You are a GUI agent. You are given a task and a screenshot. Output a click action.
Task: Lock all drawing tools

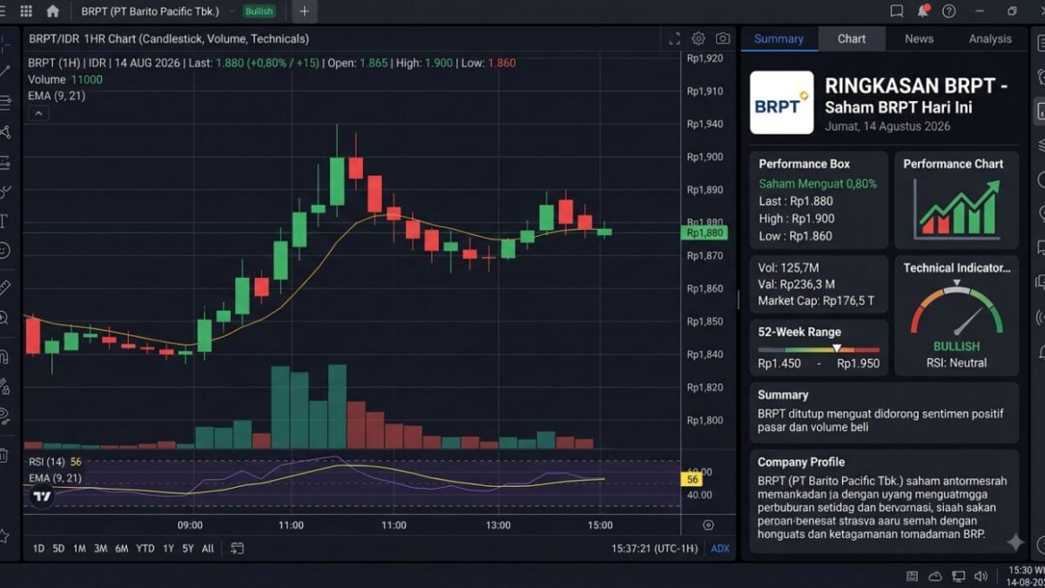pyautogui.click(x=4, y=386)
